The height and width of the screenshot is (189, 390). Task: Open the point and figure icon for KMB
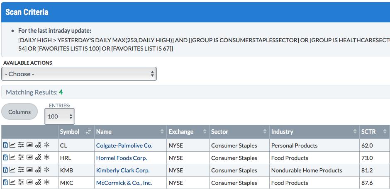(38, 170)
